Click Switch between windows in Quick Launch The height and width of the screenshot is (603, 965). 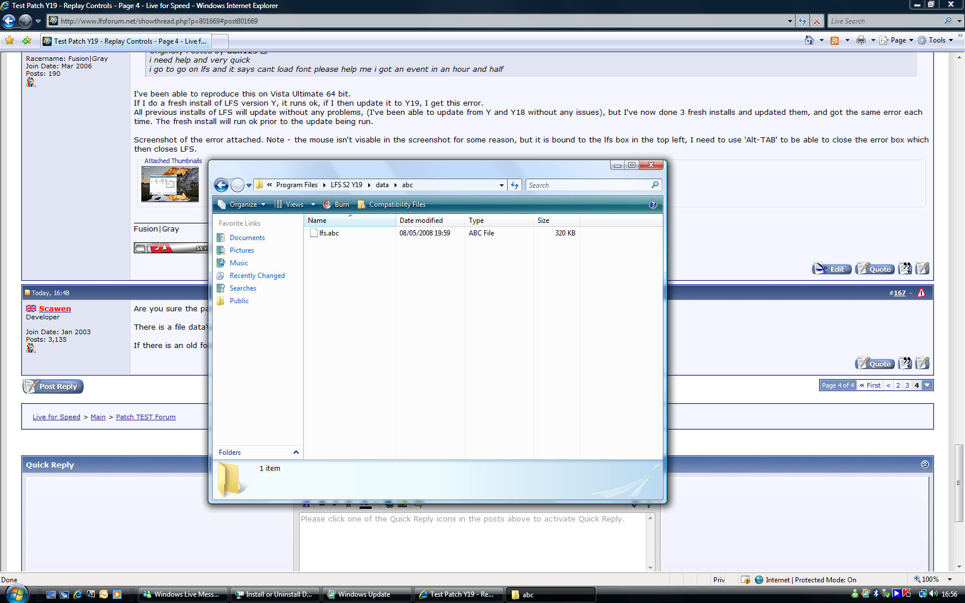(x=64, y=594)
